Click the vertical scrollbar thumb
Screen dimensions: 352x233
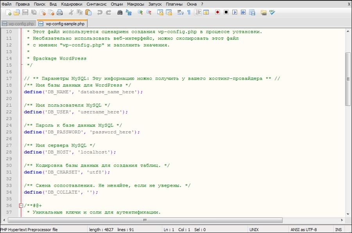pos(348,79)
